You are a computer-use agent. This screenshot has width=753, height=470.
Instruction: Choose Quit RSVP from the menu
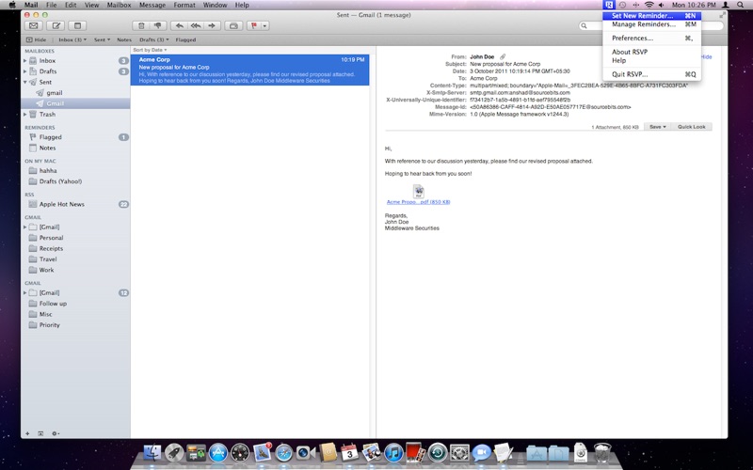[651, 74]
